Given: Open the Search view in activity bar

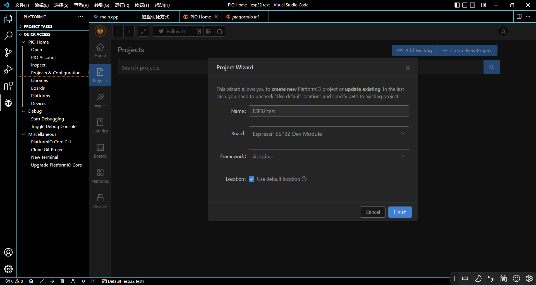Looking at the screenshot, I should point(8,36).
